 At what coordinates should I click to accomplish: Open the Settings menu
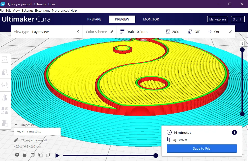27,11
